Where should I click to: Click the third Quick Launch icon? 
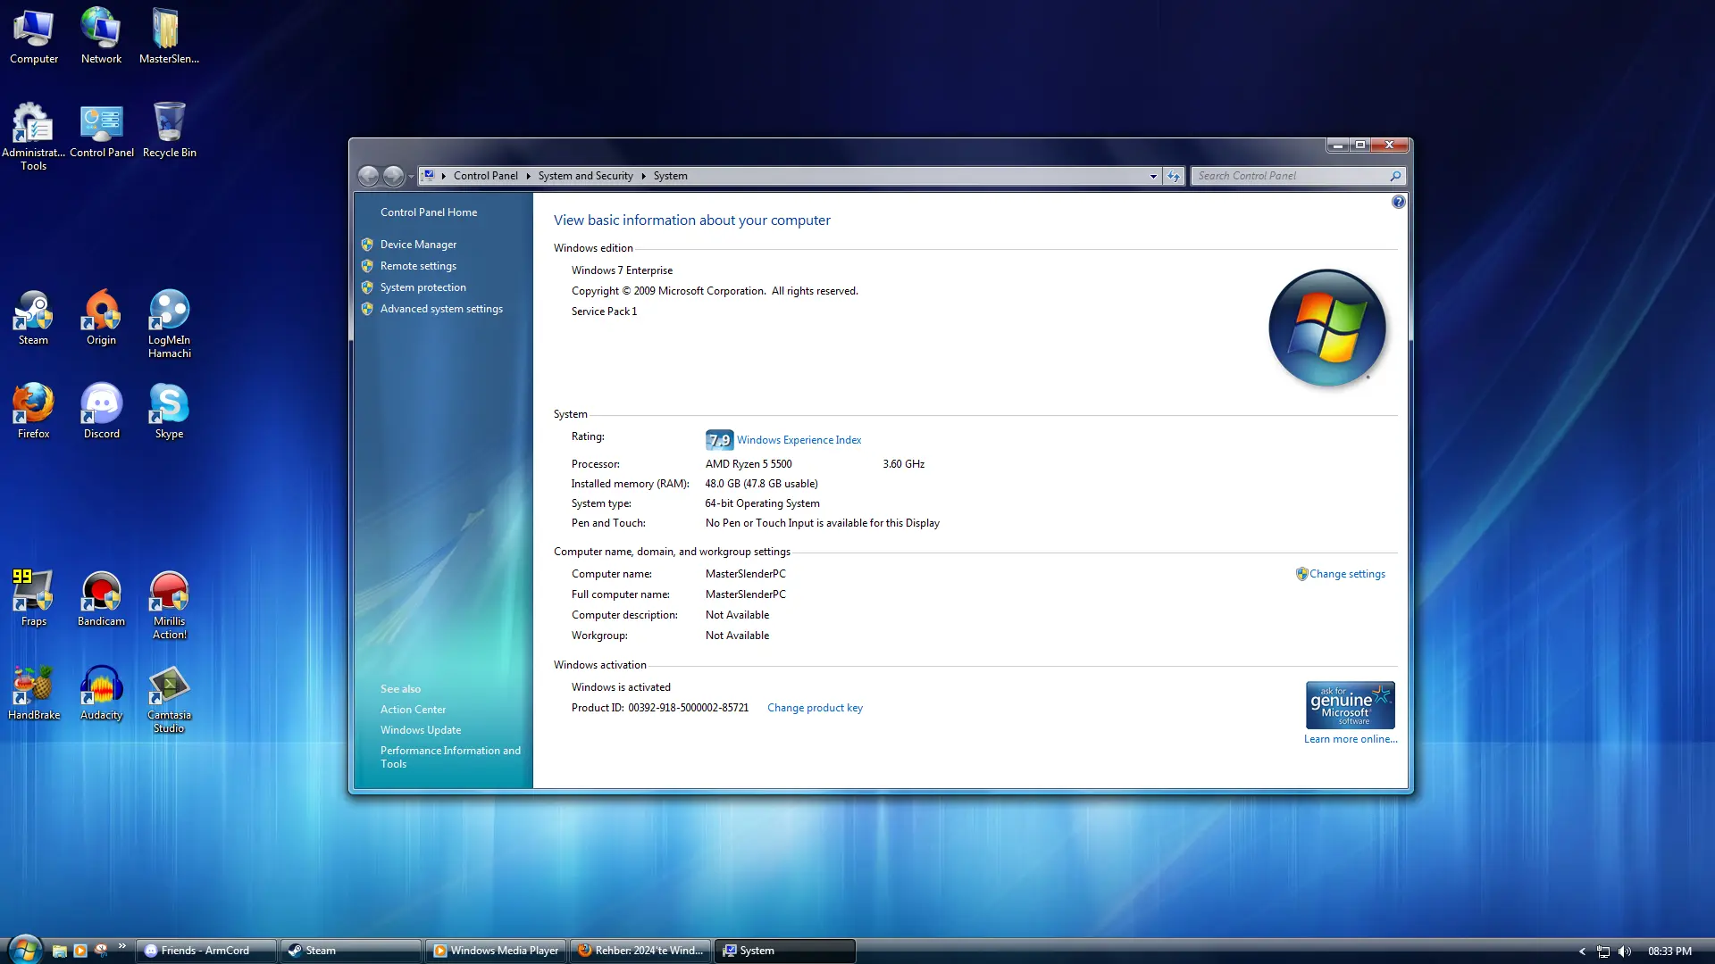(x=101, y=950)
